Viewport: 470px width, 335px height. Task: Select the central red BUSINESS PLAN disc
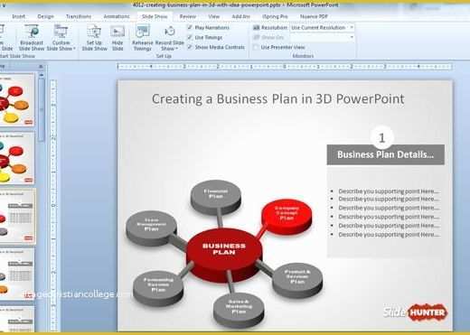pyautogui.click(x=224, y=254)
